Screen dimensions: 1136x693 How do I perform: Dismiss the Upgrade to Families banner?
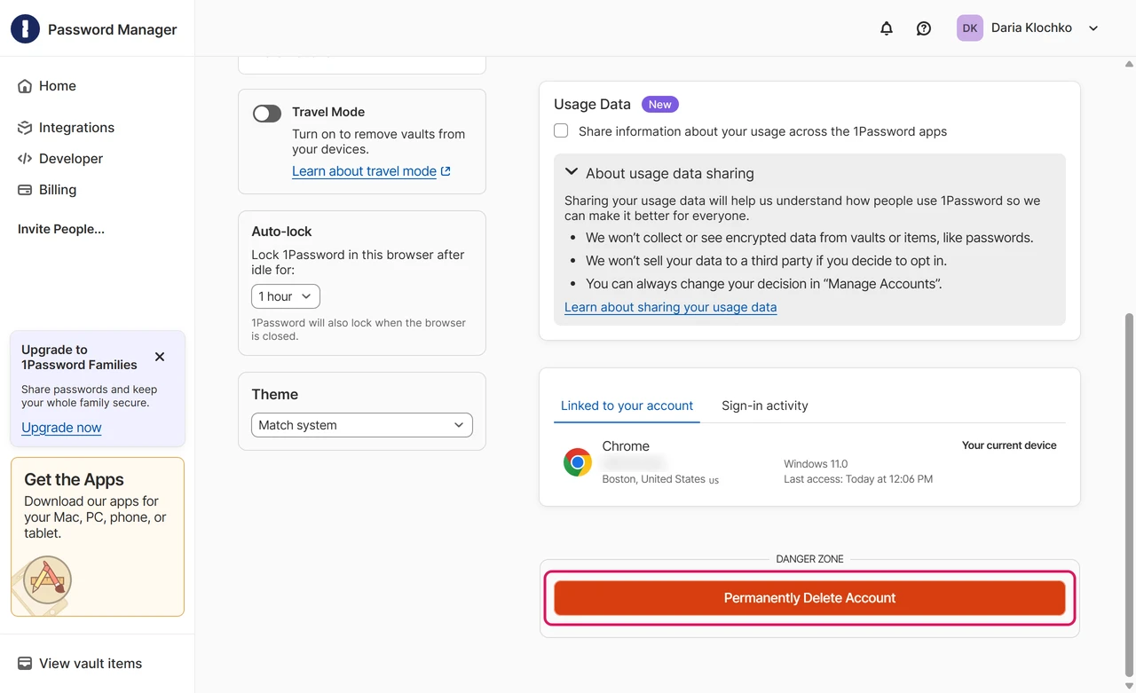[x=160, y=357]
